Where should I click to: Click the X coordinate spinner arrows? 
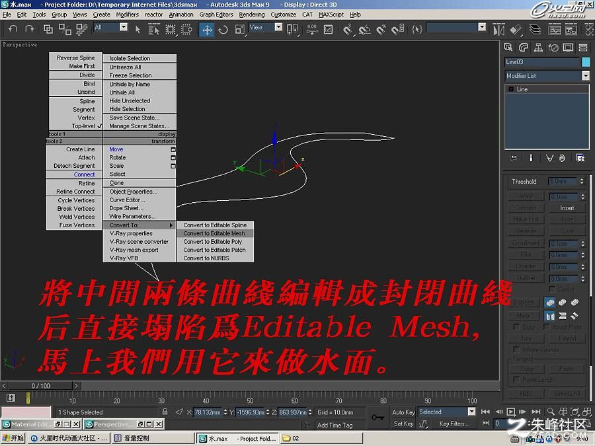coord(225,412)
